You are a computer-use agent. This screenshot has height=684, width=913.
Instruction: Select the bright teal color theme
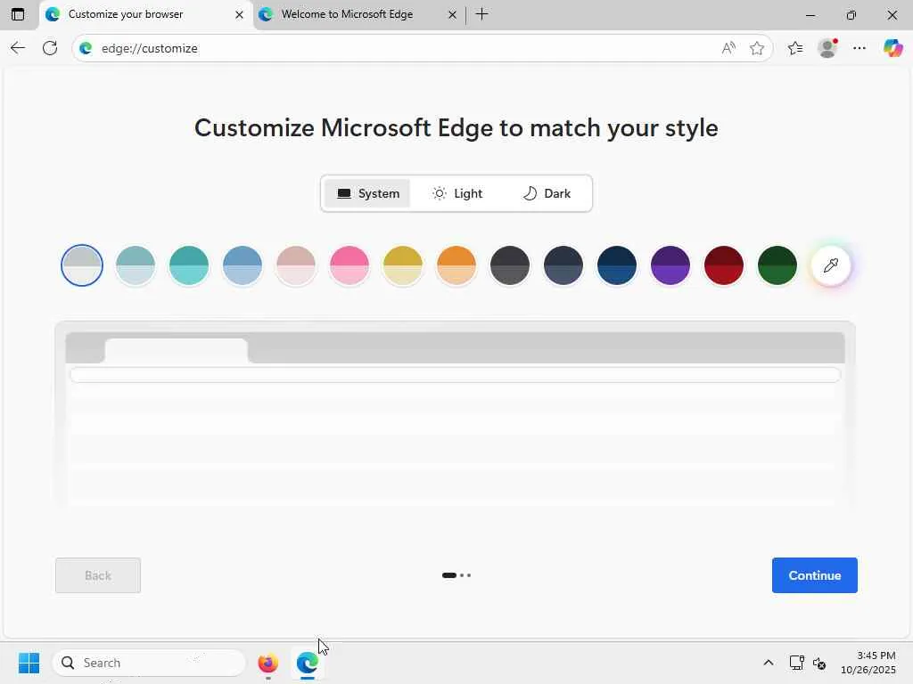(189, 265)
